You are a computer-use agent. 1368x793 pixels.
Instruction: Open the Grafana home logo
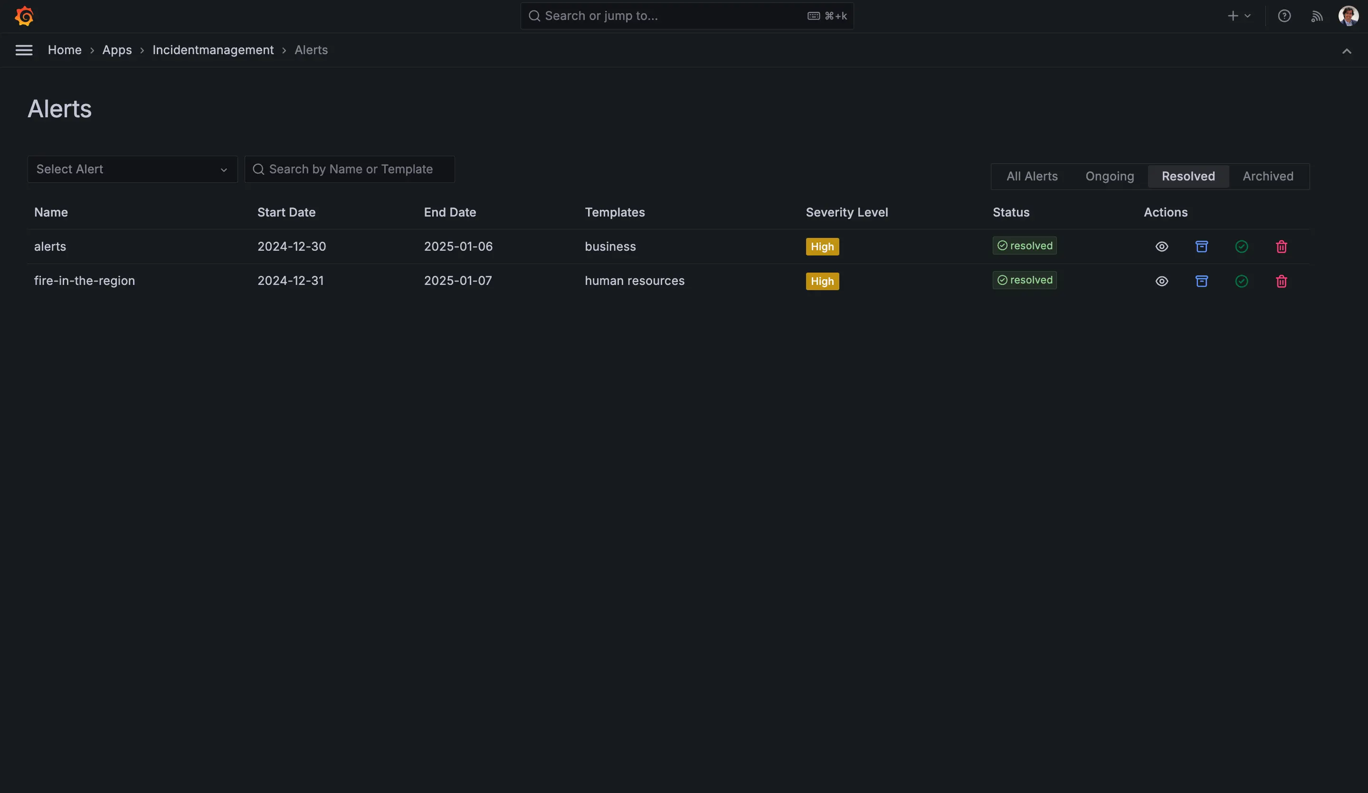tap(24, 16)
